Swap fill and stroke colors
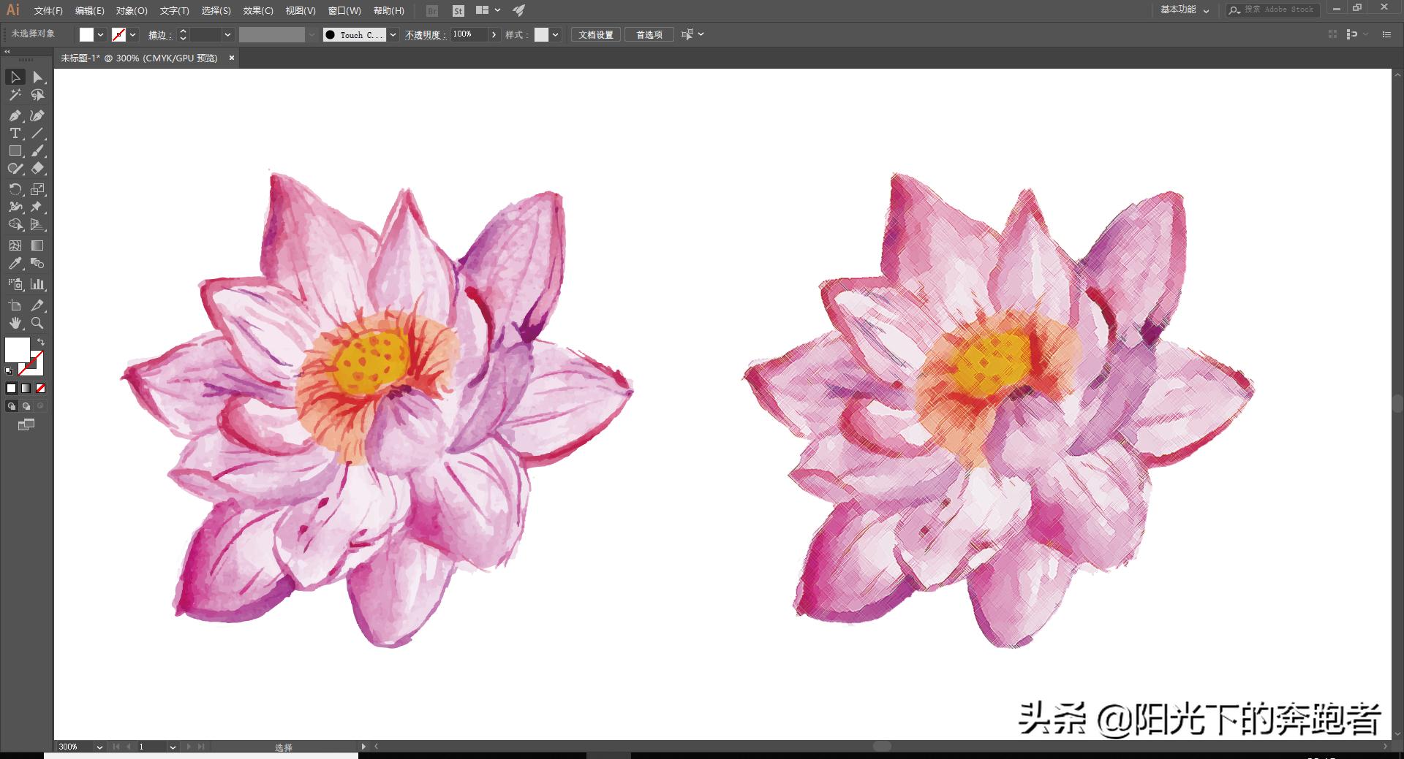Screen dimensions: 1404x759 [x=41, y=341]
